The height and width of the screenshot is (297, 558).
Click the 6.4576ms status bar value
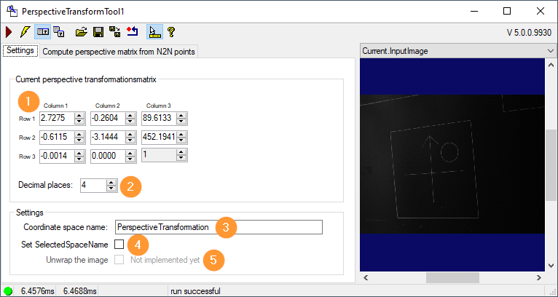point(37,291)
